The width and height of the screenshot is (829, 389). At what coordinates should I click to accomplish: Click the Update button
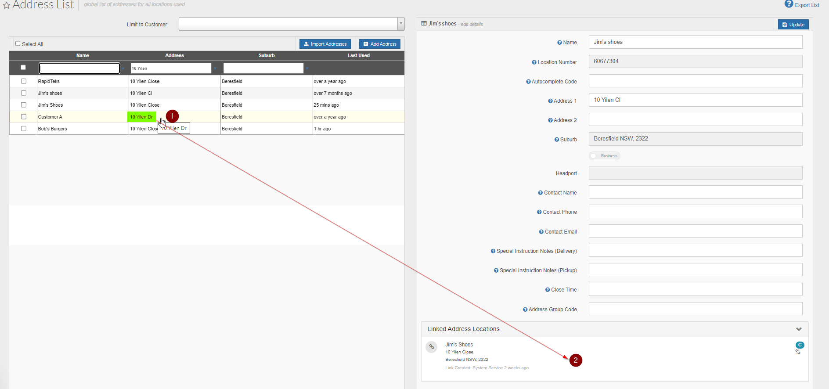(x=793, y=25)
